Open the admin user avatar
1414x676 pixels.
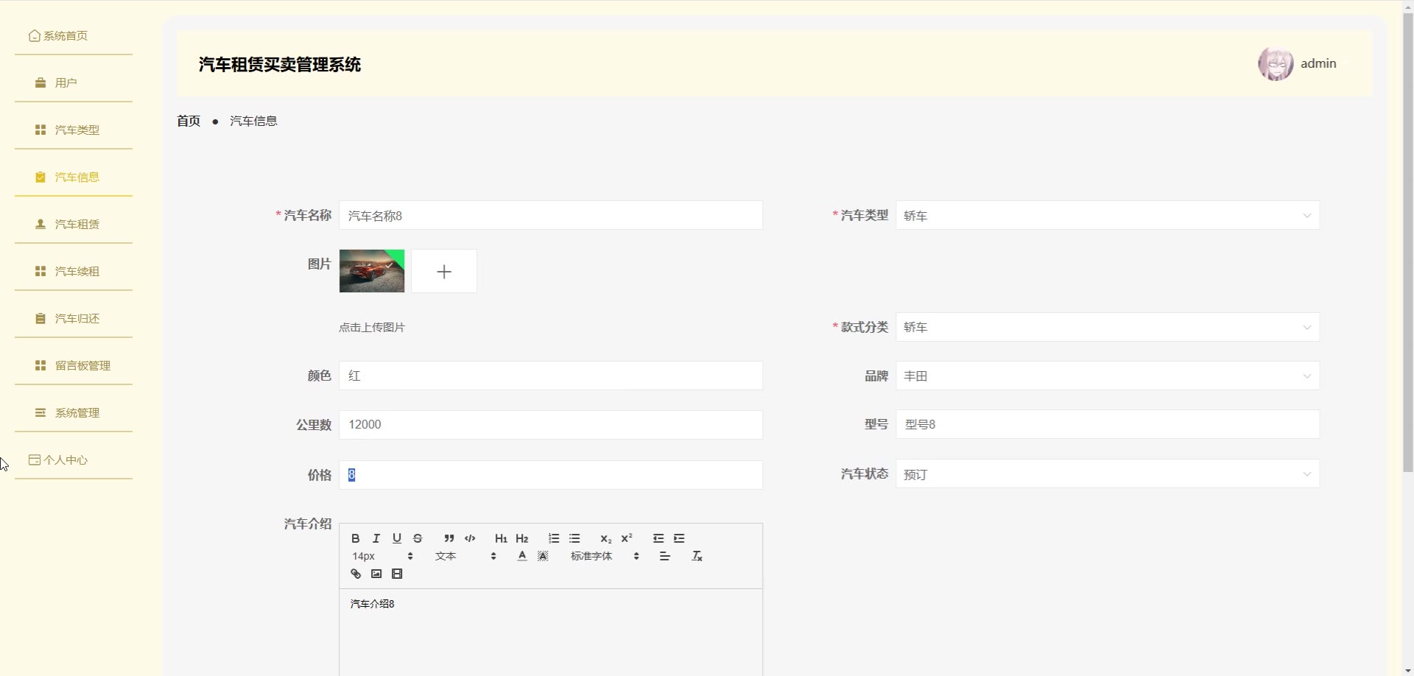[1276, 63]
